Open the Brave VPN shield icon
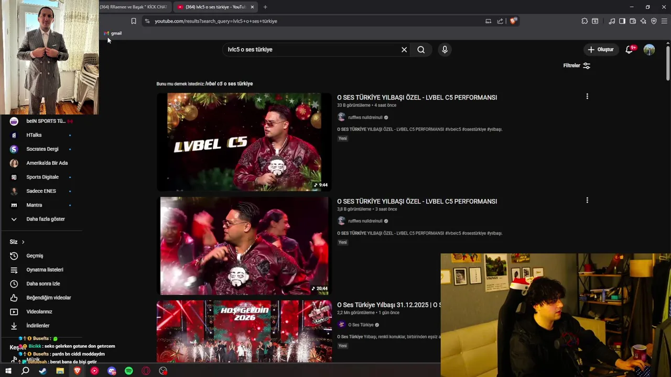This screenshot has height=377, width=671. 654,21
